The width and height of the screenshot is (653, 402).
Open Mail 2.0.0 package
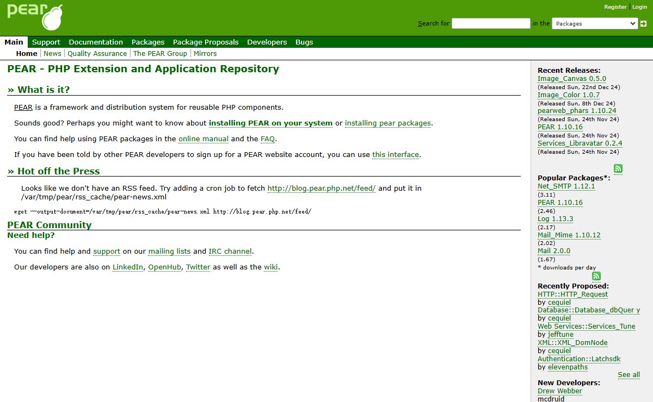(554, 250)
